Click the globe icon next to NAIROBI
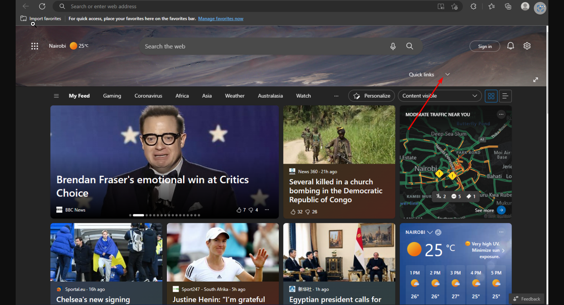 pyautogui.click(x=438, y=232)
